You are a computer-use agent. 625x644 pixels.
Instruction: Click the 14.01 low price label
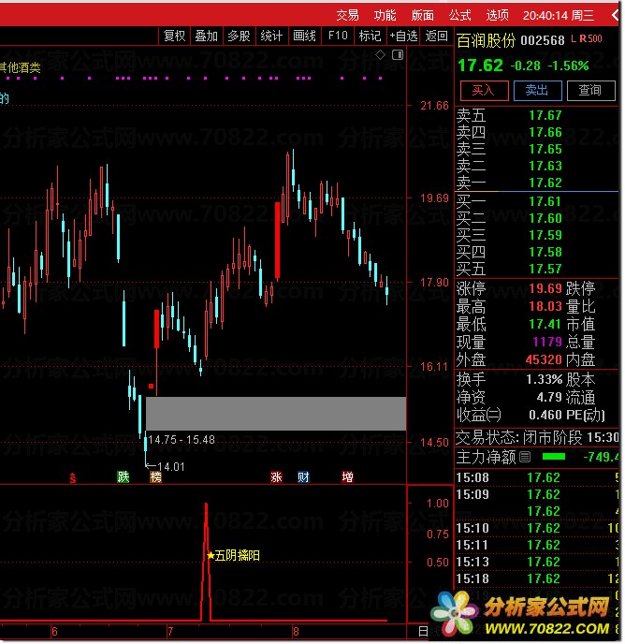(x=171, y=467)
